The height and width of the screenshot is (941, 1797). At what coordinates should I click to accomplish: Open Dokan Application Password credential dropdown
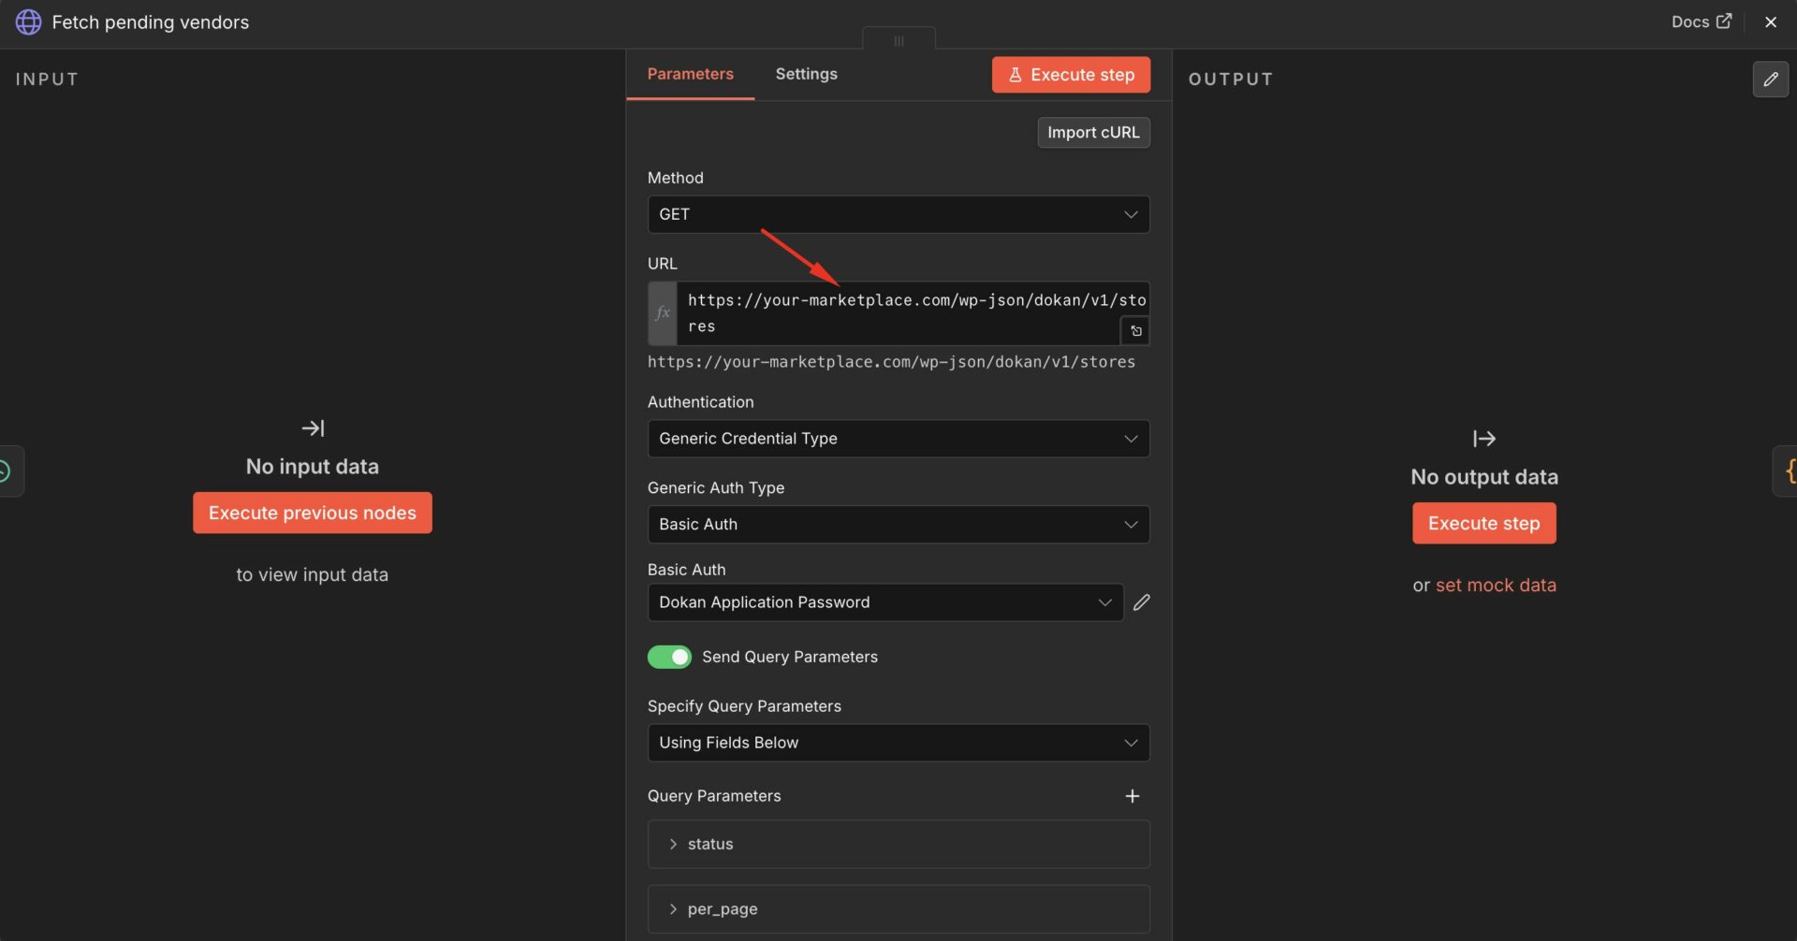click(x=884, y=602)
